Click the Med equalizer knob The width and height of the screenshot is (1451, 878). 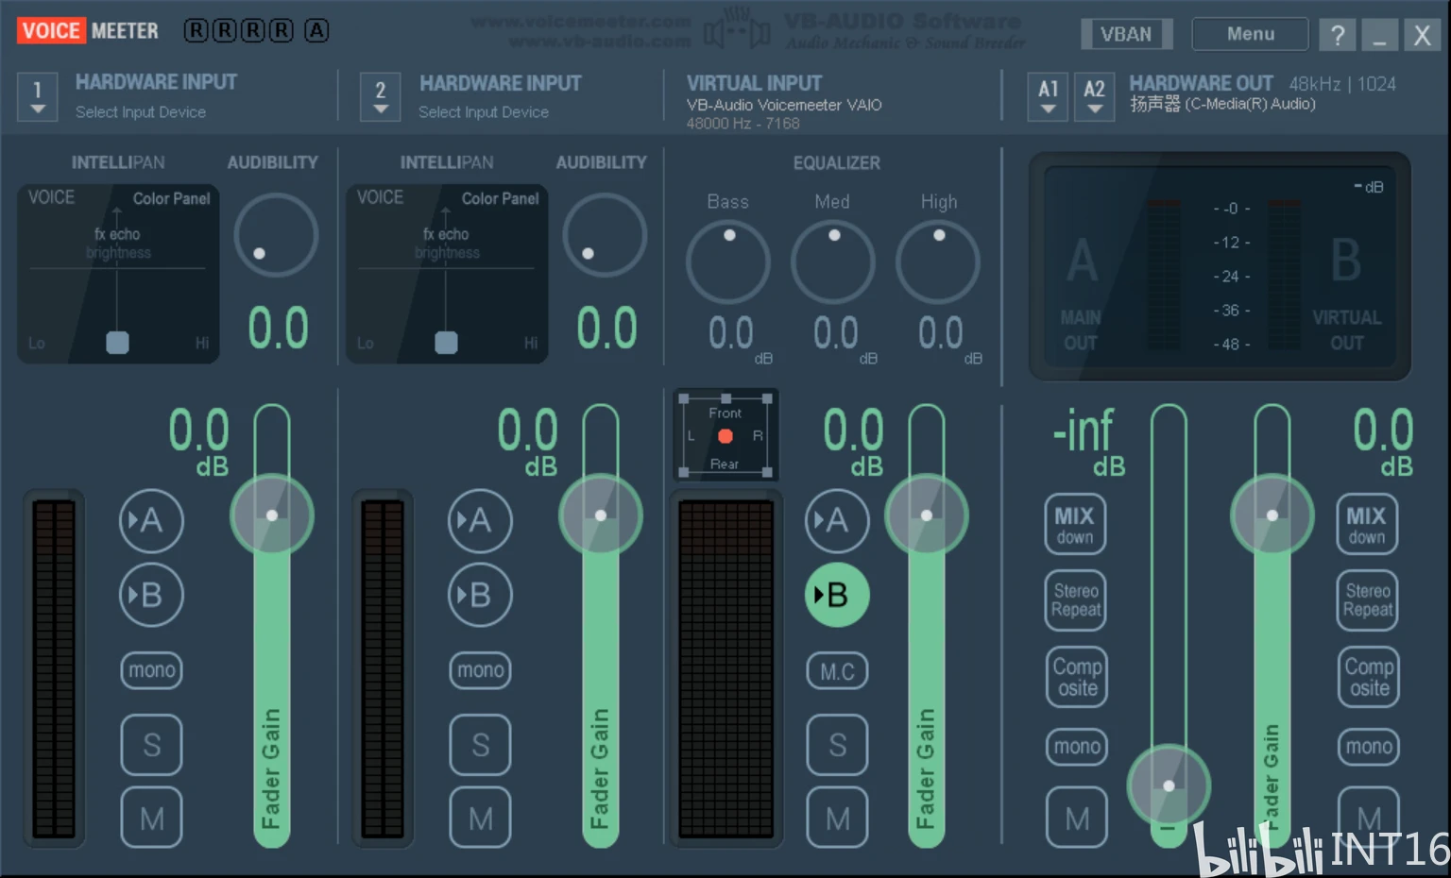[833, 262]
